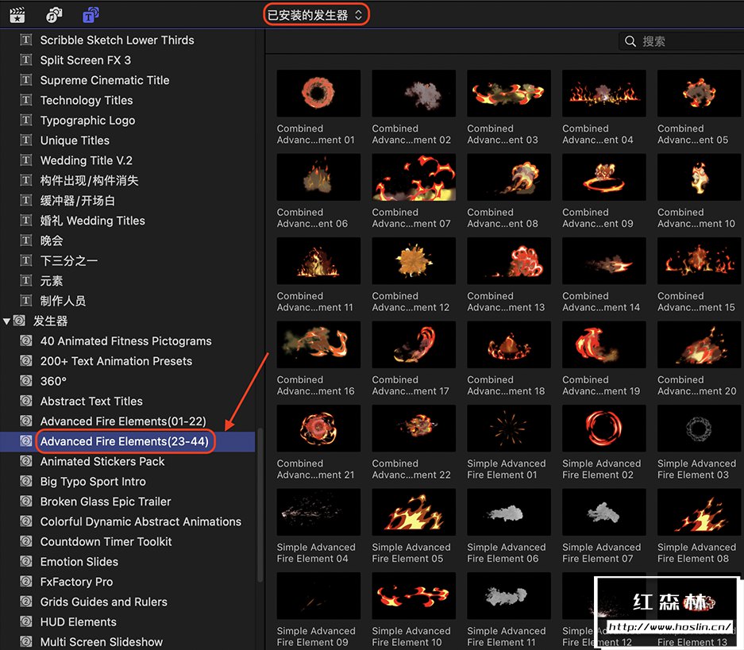Select Combined Advanced Element 19 thumbnail
The width and height of the screenshot is (744, 650).
[604, 344]
